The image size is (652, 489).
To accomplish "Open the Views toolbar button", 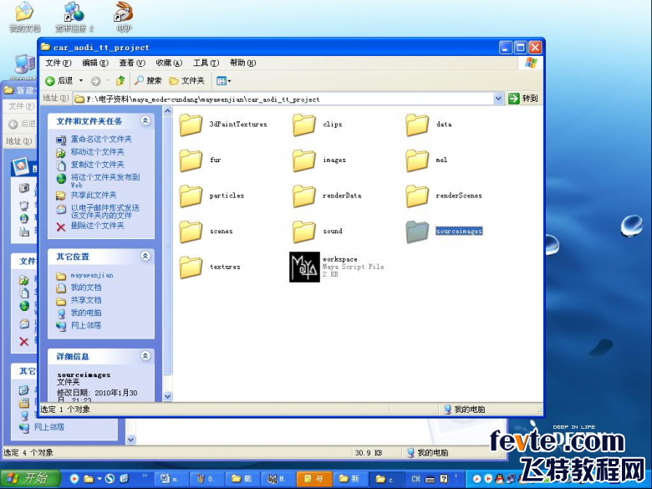I will click(223, 81).
